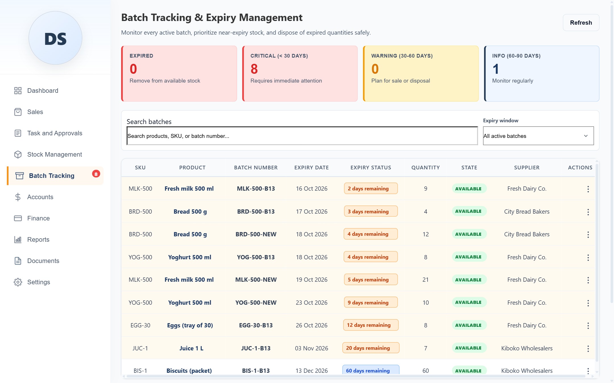Viewport: 614px width, 383px height.
Task: Click the Kiboko Wholesalers supplier for JUC-1
Action: point(527,348)
